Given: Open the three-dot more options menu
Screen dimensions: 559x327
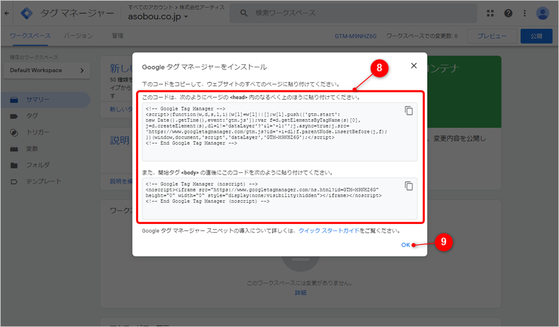Looking at the screenshot, I should (x=525, y=13).
